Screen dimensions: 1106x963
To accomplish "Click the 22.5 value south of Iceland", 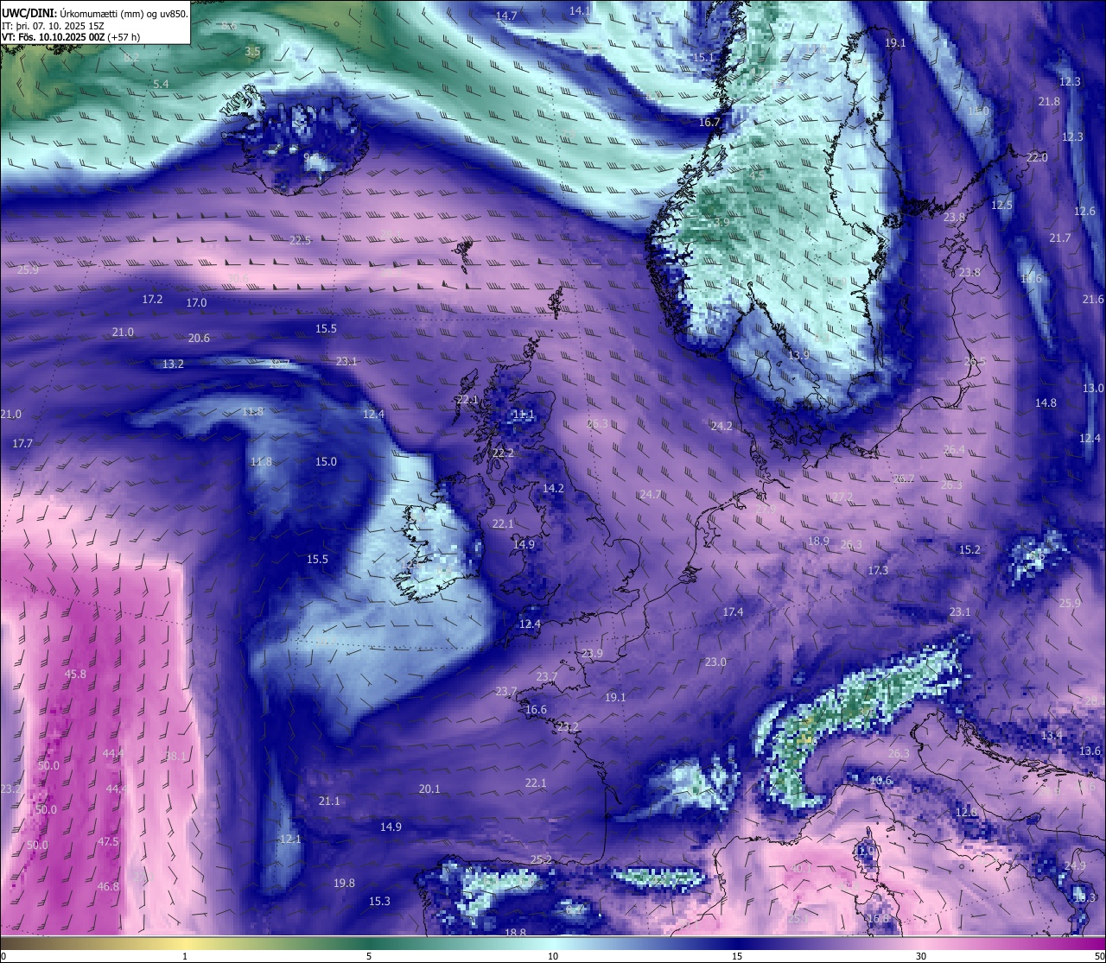I will 300,240.
